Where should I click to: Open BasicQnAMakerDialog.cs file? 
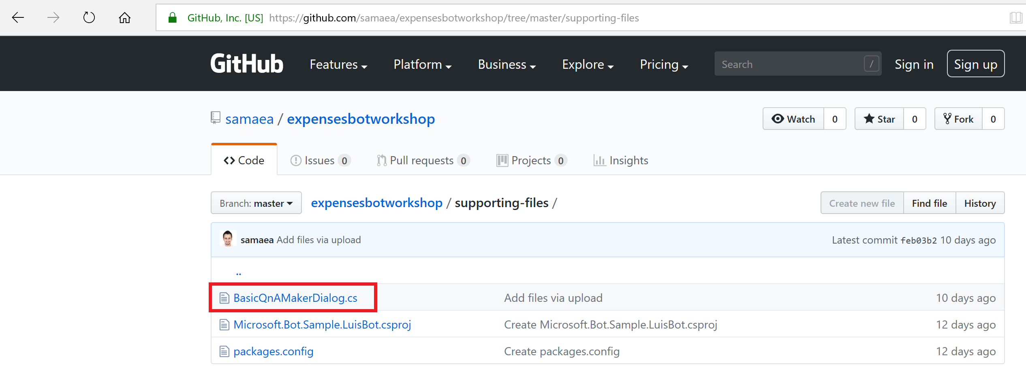click(295, 298)
